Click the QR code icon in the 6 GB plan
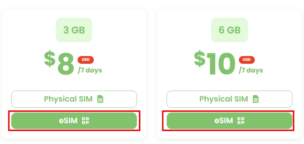304x144 pixels. point(241,121)
